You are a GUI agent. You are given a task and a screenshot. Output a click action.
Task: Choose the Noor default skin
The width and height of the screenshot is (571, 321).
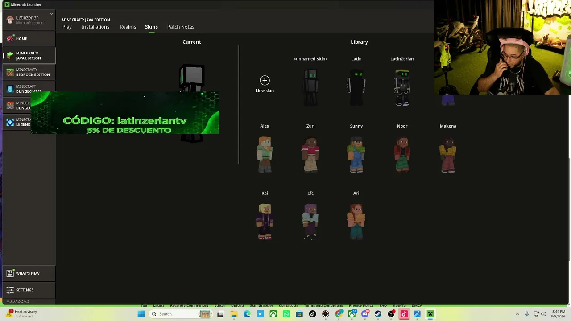point(402,155)
